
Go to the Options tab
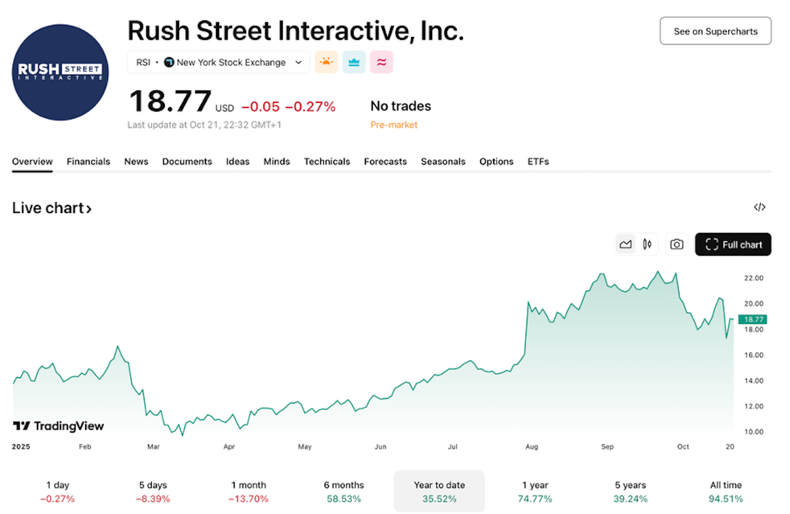pos(496,162)
